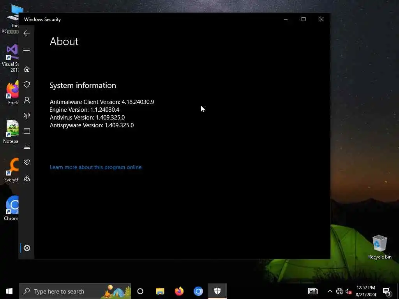399x299 pixels.
Task: Open Device performance & health heart icon
Action: pos(27,162)
